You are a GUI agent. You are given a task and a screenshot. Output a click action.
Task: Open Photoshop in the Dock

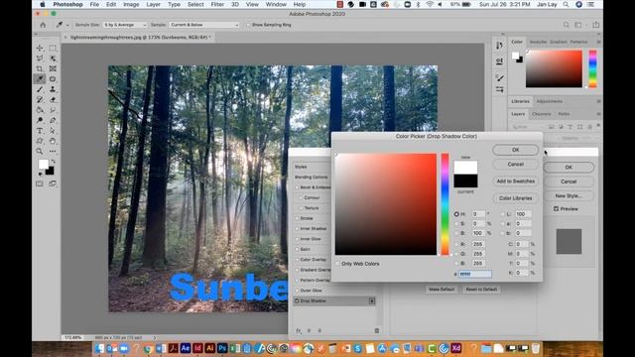pyautogui.click(x=222, y=348)
